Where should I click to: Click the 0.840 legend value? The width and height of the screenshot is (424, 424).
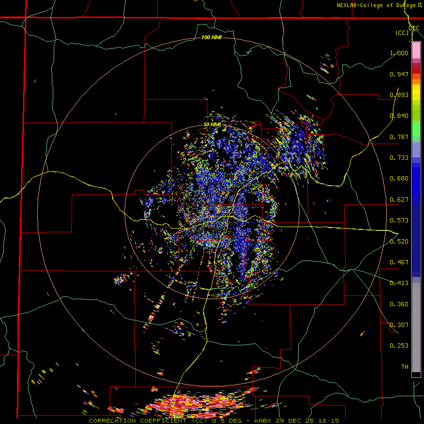(x=399, y=116)
